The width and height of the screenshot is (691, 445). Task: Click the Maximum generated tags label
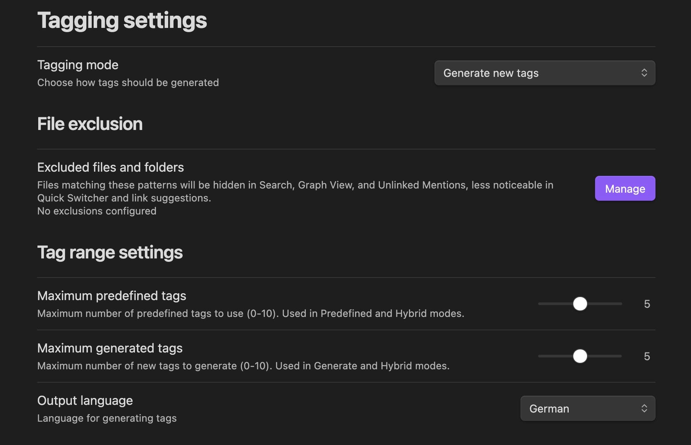click(x=110, y=348)
